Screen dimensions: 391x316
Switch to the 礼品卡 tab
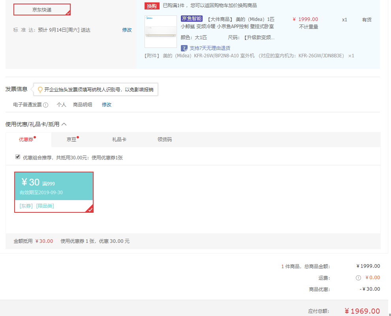tap(119, 139)
